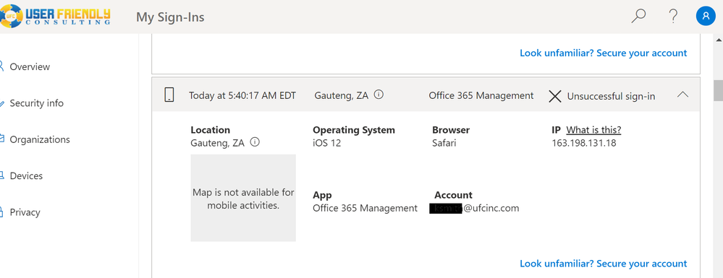Click the X unsuccessful sign-in icon
Image resolution: width=723 pixels, height=278 pixels.
pos(555,96)
